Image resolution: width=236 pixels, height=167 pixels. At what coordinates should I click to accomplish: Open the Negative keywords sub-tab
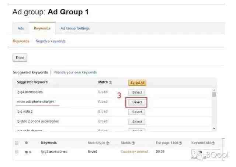51,41
